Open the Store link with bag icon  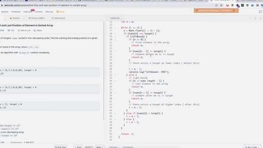pos(60,12)
